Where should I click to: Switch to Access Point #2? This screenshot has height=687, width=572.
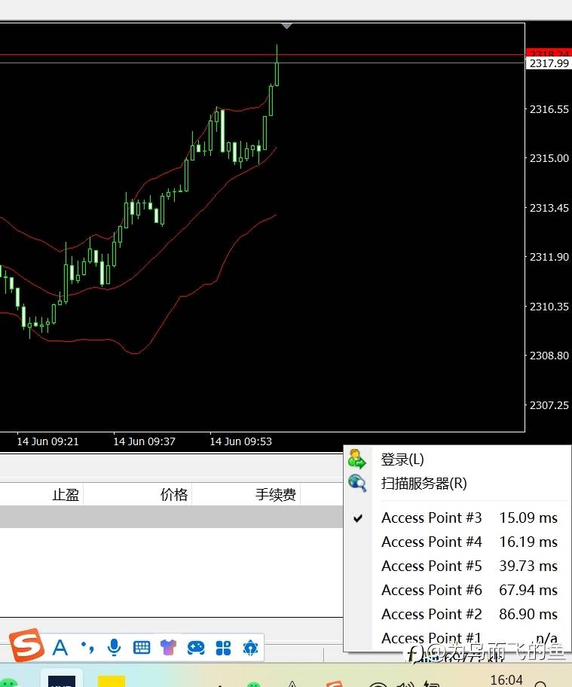point(457,614)
